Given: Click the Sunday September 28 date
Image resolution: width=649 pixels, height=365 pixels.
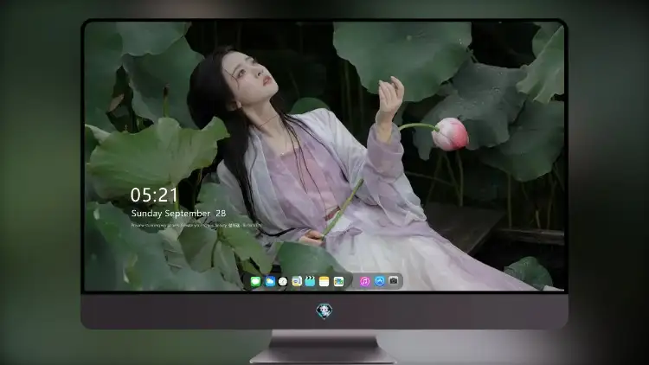Looking at the screenshot, I should point(178,214).
